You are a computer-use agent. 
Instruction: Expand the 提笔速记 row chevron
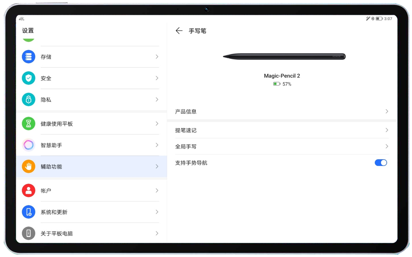pos(387,130)
